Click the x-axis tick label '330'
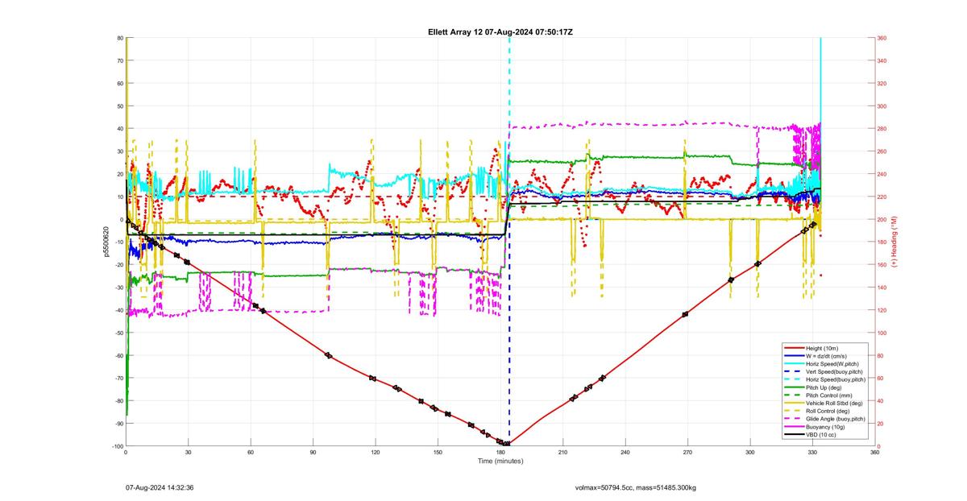Viewport: 967px width, 501px height. pyautogui.click(x=812, y=453)
